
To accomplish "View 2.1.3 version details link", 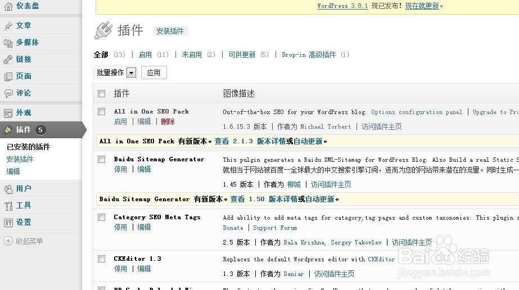I will [x=250, y=141].
